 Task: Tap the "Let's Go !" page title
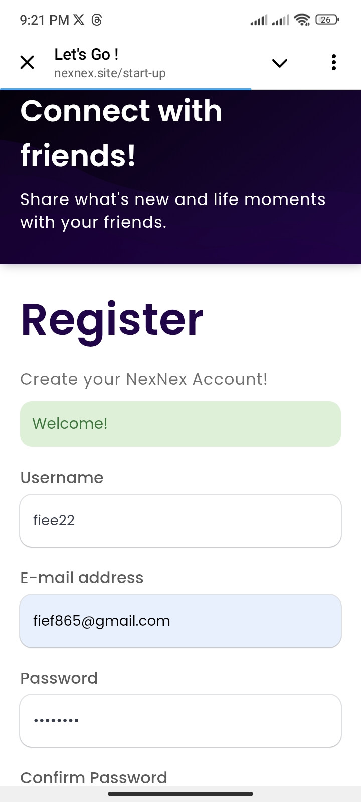86,54
